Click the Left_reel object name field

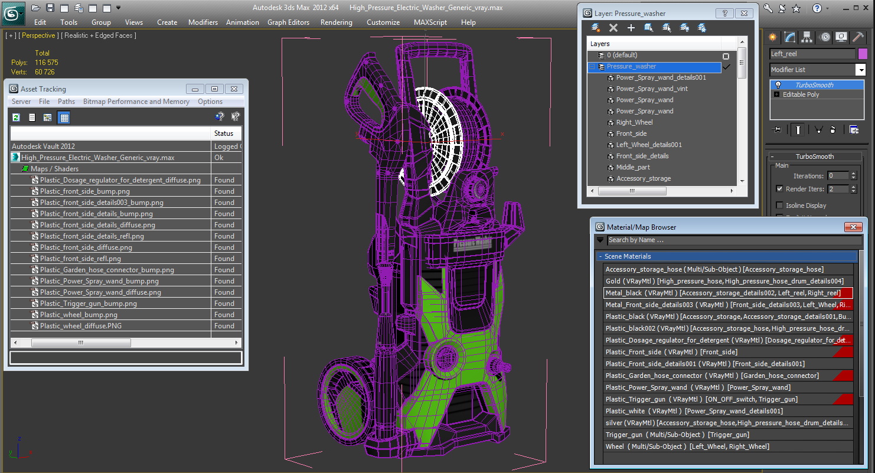pyautogui.click(x=812, y=54)
